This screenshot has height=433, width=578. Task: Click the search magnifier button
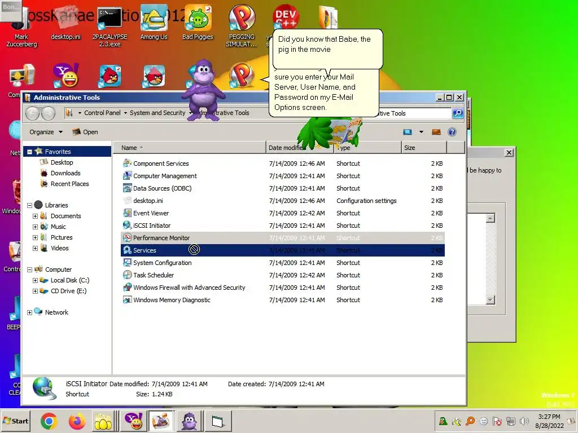click(x=457, y=113)
